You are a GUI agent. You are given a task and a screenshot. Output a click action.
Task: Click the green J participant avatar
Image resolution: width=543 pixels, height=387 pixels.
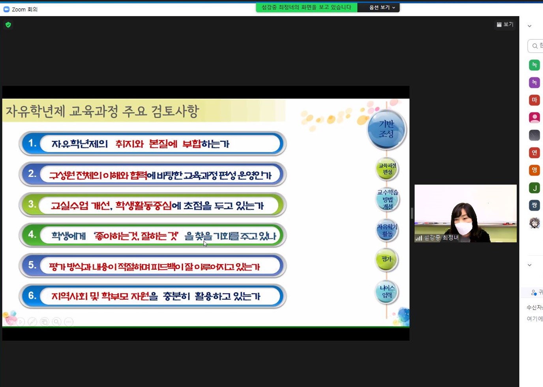point(534,188)
